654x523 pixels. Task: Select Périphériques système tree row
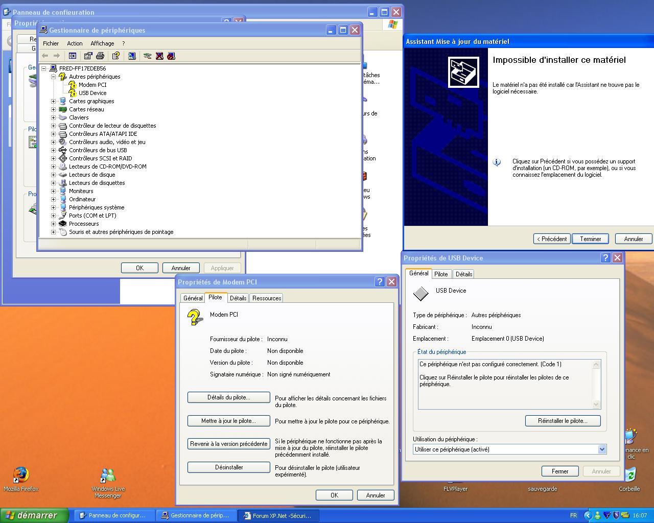coord(97,207)
